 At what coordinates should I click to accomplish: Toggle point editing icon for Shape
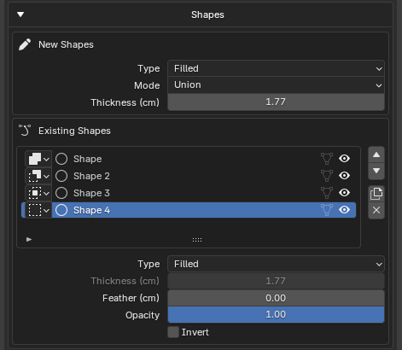327,159
